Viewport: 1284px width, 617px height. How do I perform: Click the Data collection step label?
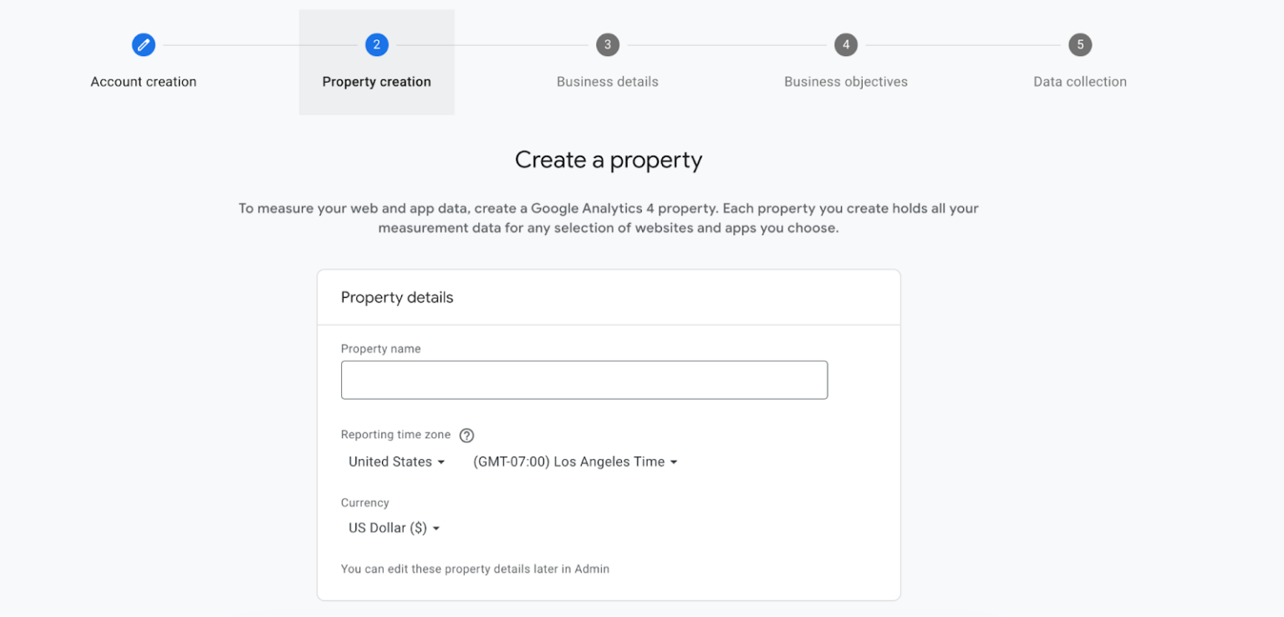pos(1079,81)
